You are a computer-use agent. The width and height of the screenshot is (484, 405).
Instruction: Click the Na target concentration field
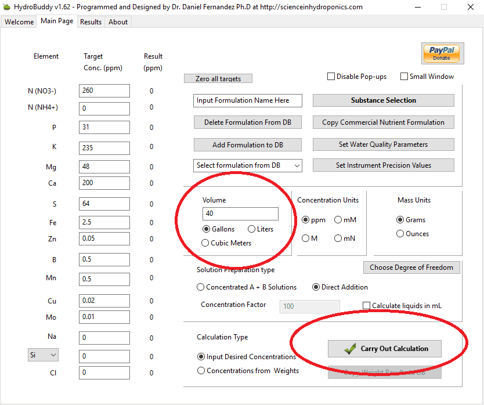pos(104,338)
